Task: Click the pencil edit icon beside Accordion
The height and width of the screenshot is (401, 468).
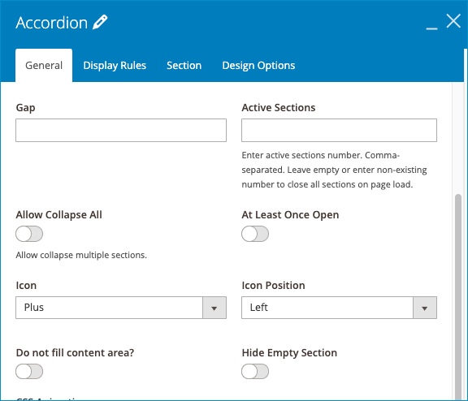Action: (100, 22)
